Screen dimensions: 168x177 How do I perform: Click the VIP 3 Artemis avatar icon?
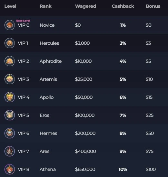tap(10, 79)
